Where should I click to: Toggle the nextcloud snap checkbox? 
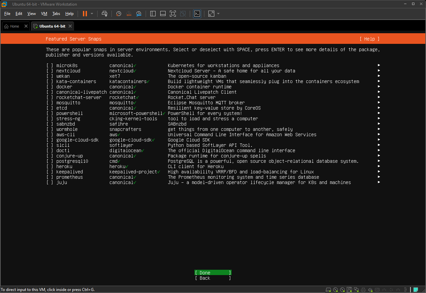(x=50, y=71)
